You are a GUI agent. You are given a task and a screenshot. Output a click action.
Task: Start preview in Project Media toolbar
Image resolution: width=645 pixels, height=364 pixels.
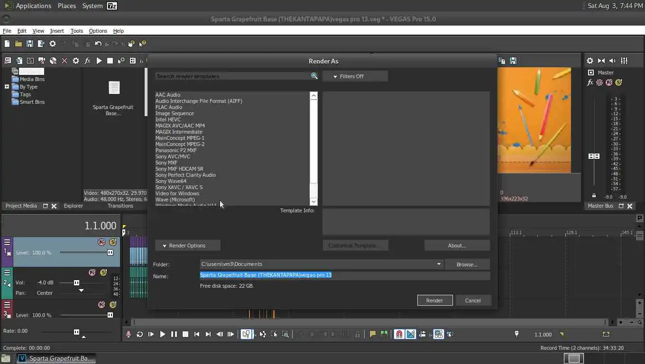click(x=99, y=61)
